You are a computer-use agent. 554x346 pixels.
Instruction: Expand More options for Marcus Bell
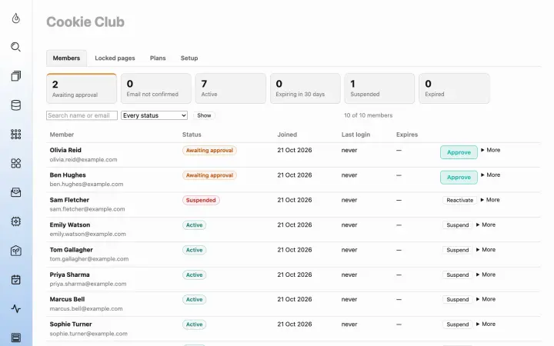click(x=486, y=299)
